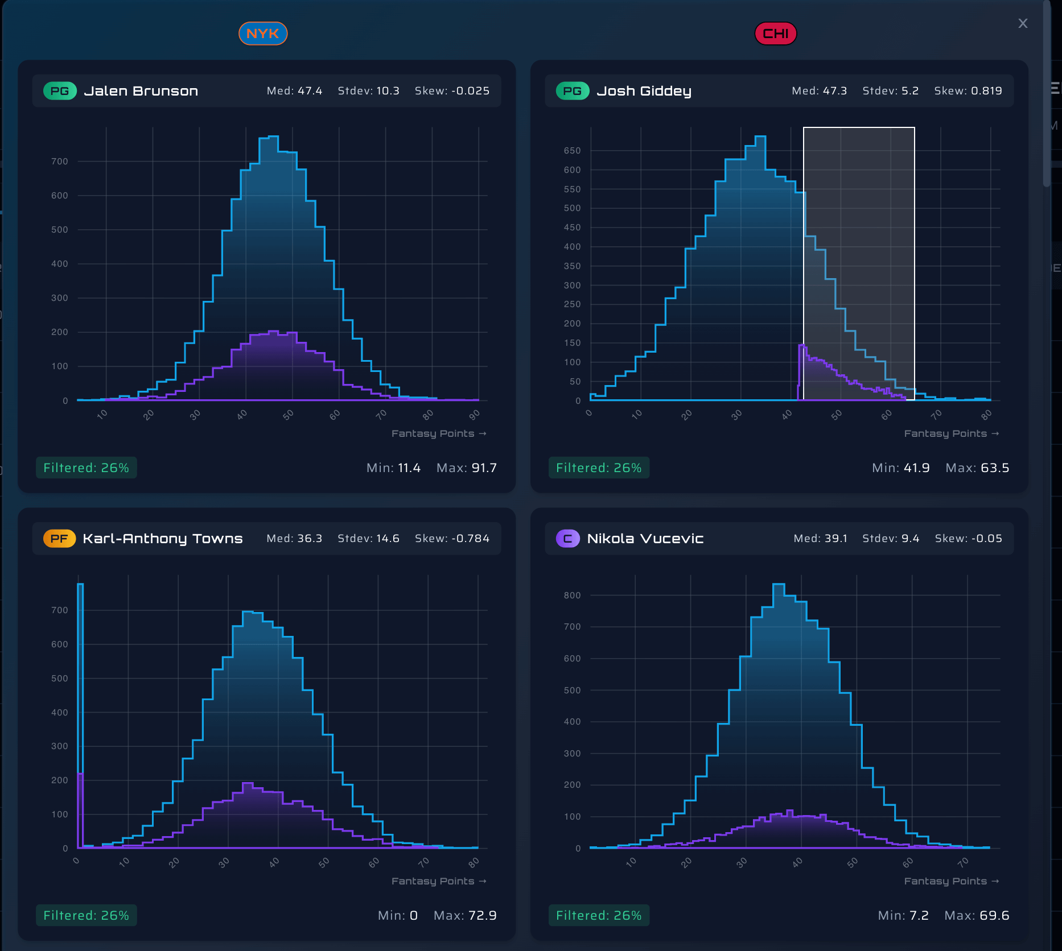This screenshot has height=951, width=1062.
Task: Click Filtered 26% label under Vucevic chart
Action: [x=599, y=915]
